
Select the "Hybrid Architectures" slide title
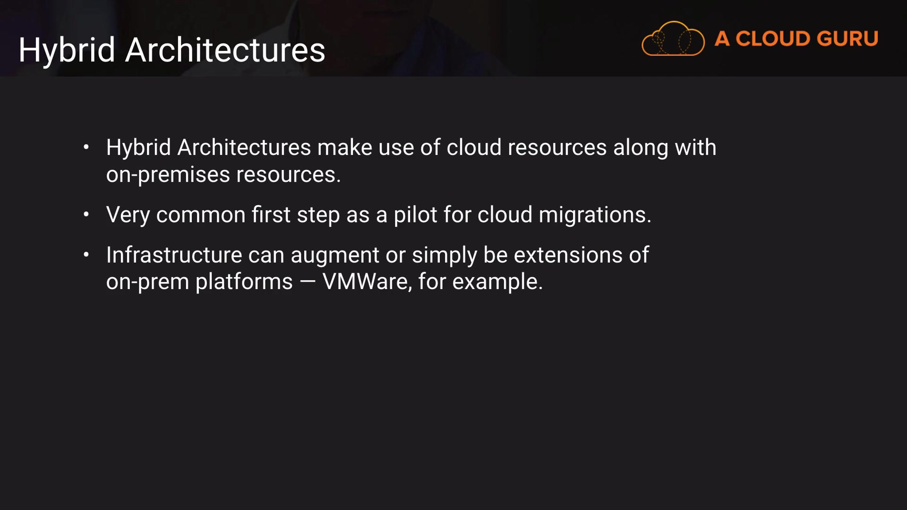[172, 50]
